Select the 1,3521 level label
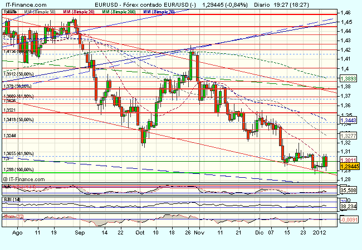 (9, 110)
